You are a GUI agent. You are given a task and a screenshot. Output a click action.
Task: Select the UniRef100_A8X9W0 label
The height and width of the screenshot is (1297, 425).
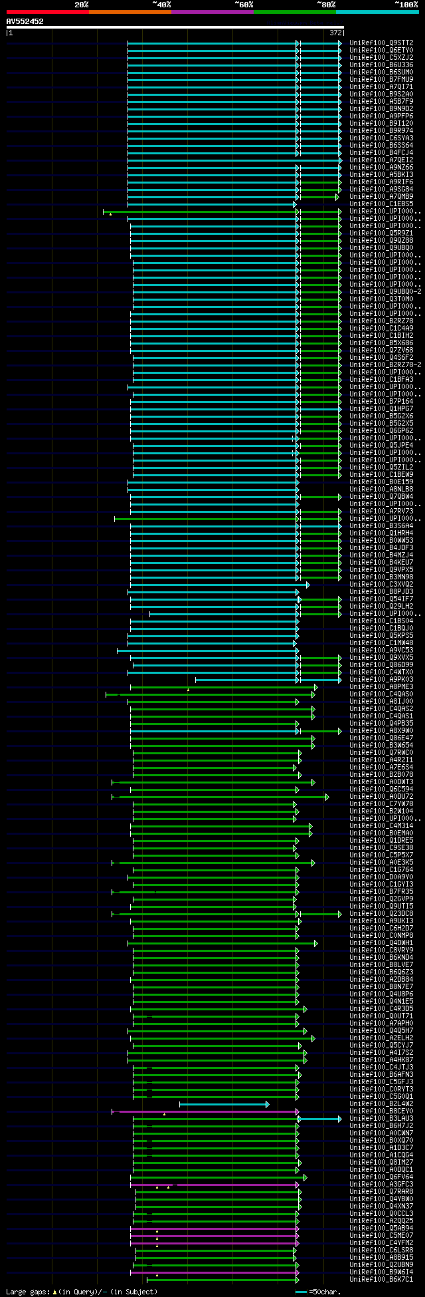coord(381,730)
